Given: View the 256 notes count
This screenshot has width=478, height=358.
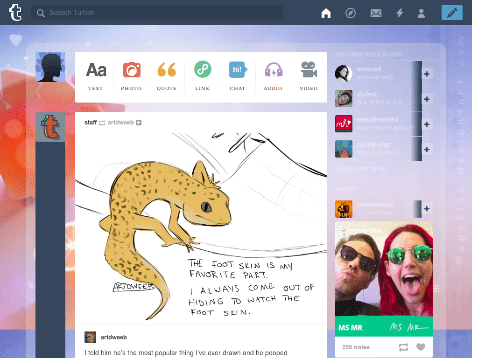Looking at the screenshot, I should pyautogui.click(x=356, y=347).
